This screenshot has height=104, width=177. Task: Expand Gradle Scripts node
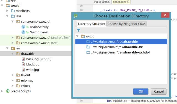2,91
